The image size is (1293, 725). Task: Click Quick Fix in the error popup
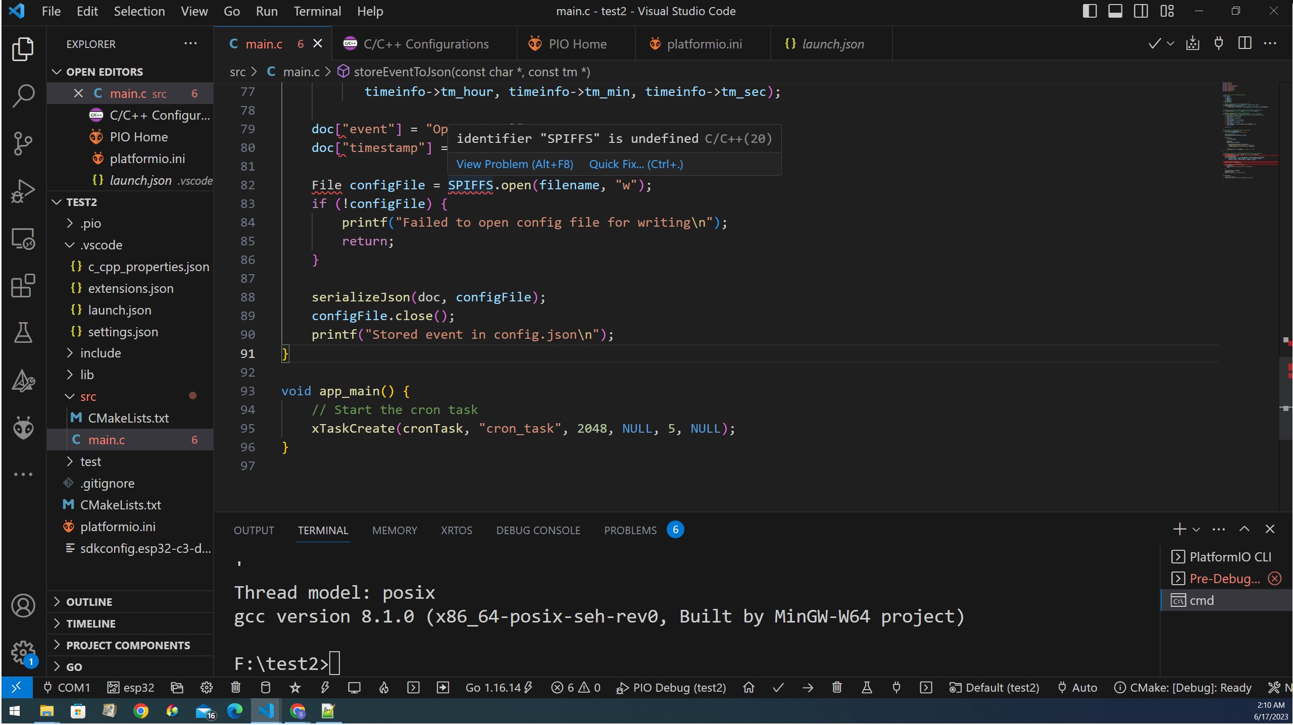coord(635,164)
